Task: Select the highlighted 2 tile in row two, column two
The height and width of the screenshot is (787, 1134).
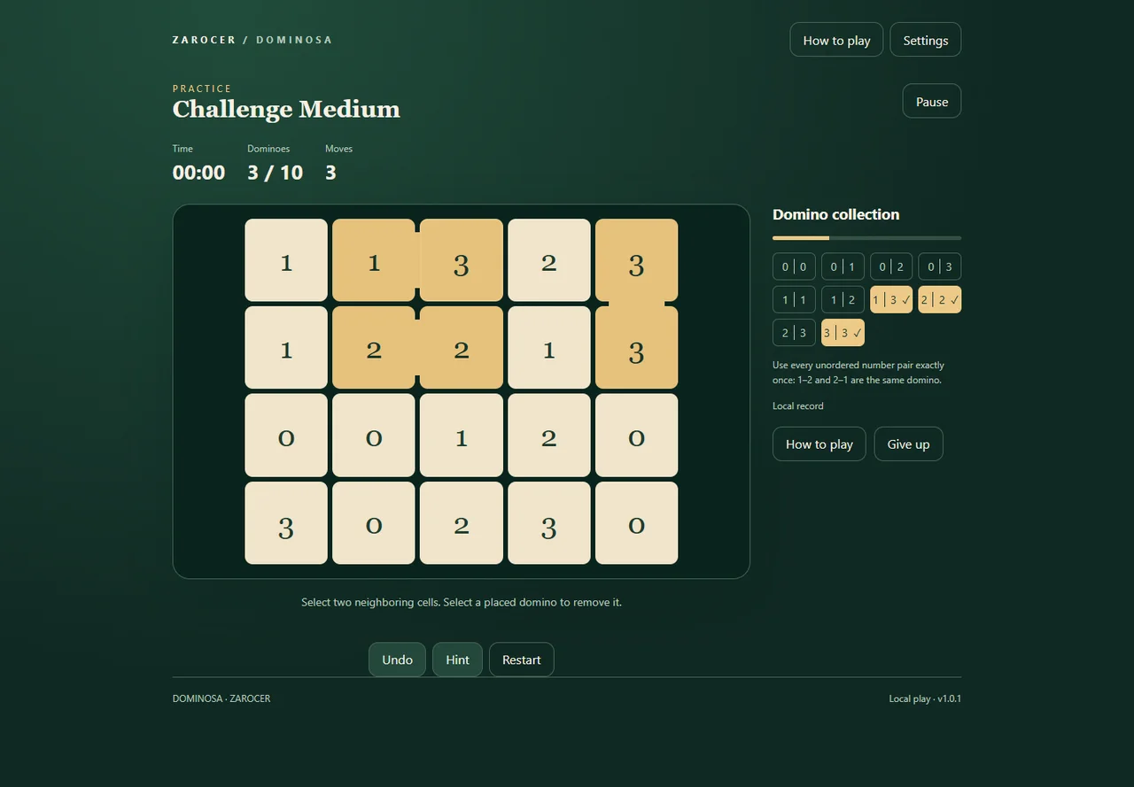Action: click(374, 348)
